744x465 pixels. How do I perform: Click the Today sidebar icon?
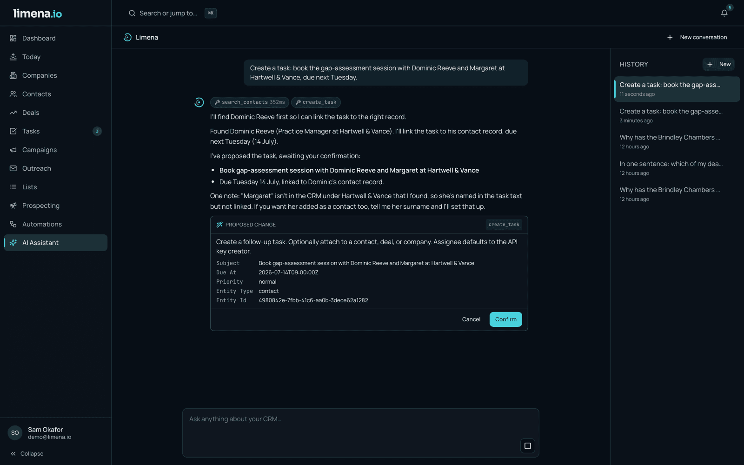coord(13,57)
